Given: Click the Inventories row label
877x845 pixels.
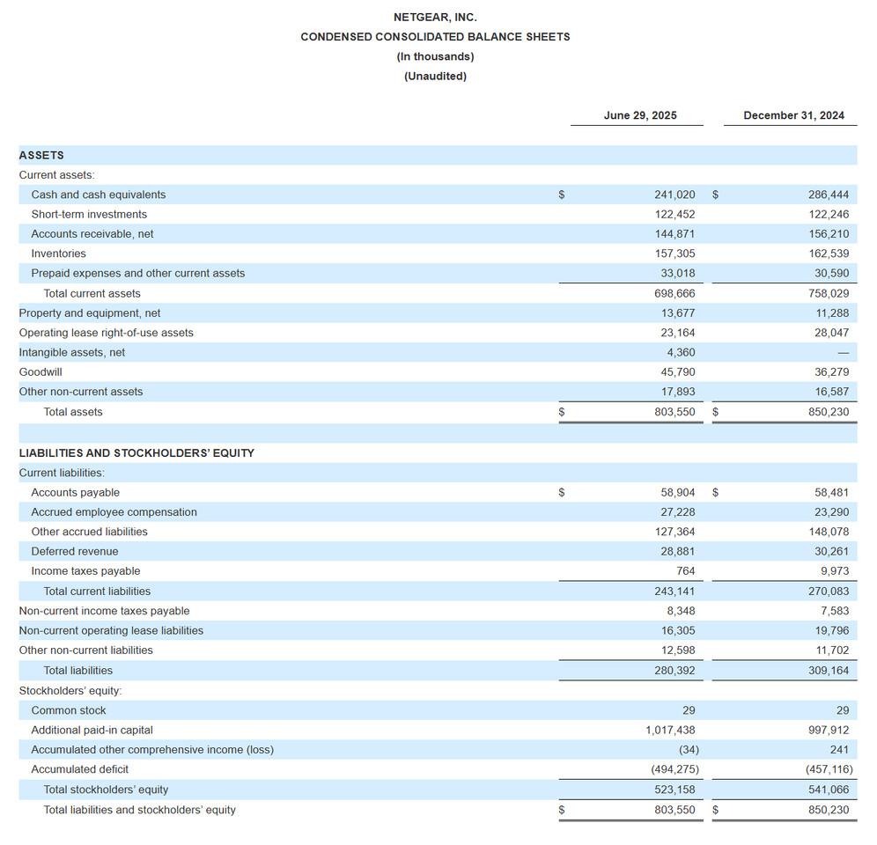Looking at the screenshot, I should [x=59, y=253].
